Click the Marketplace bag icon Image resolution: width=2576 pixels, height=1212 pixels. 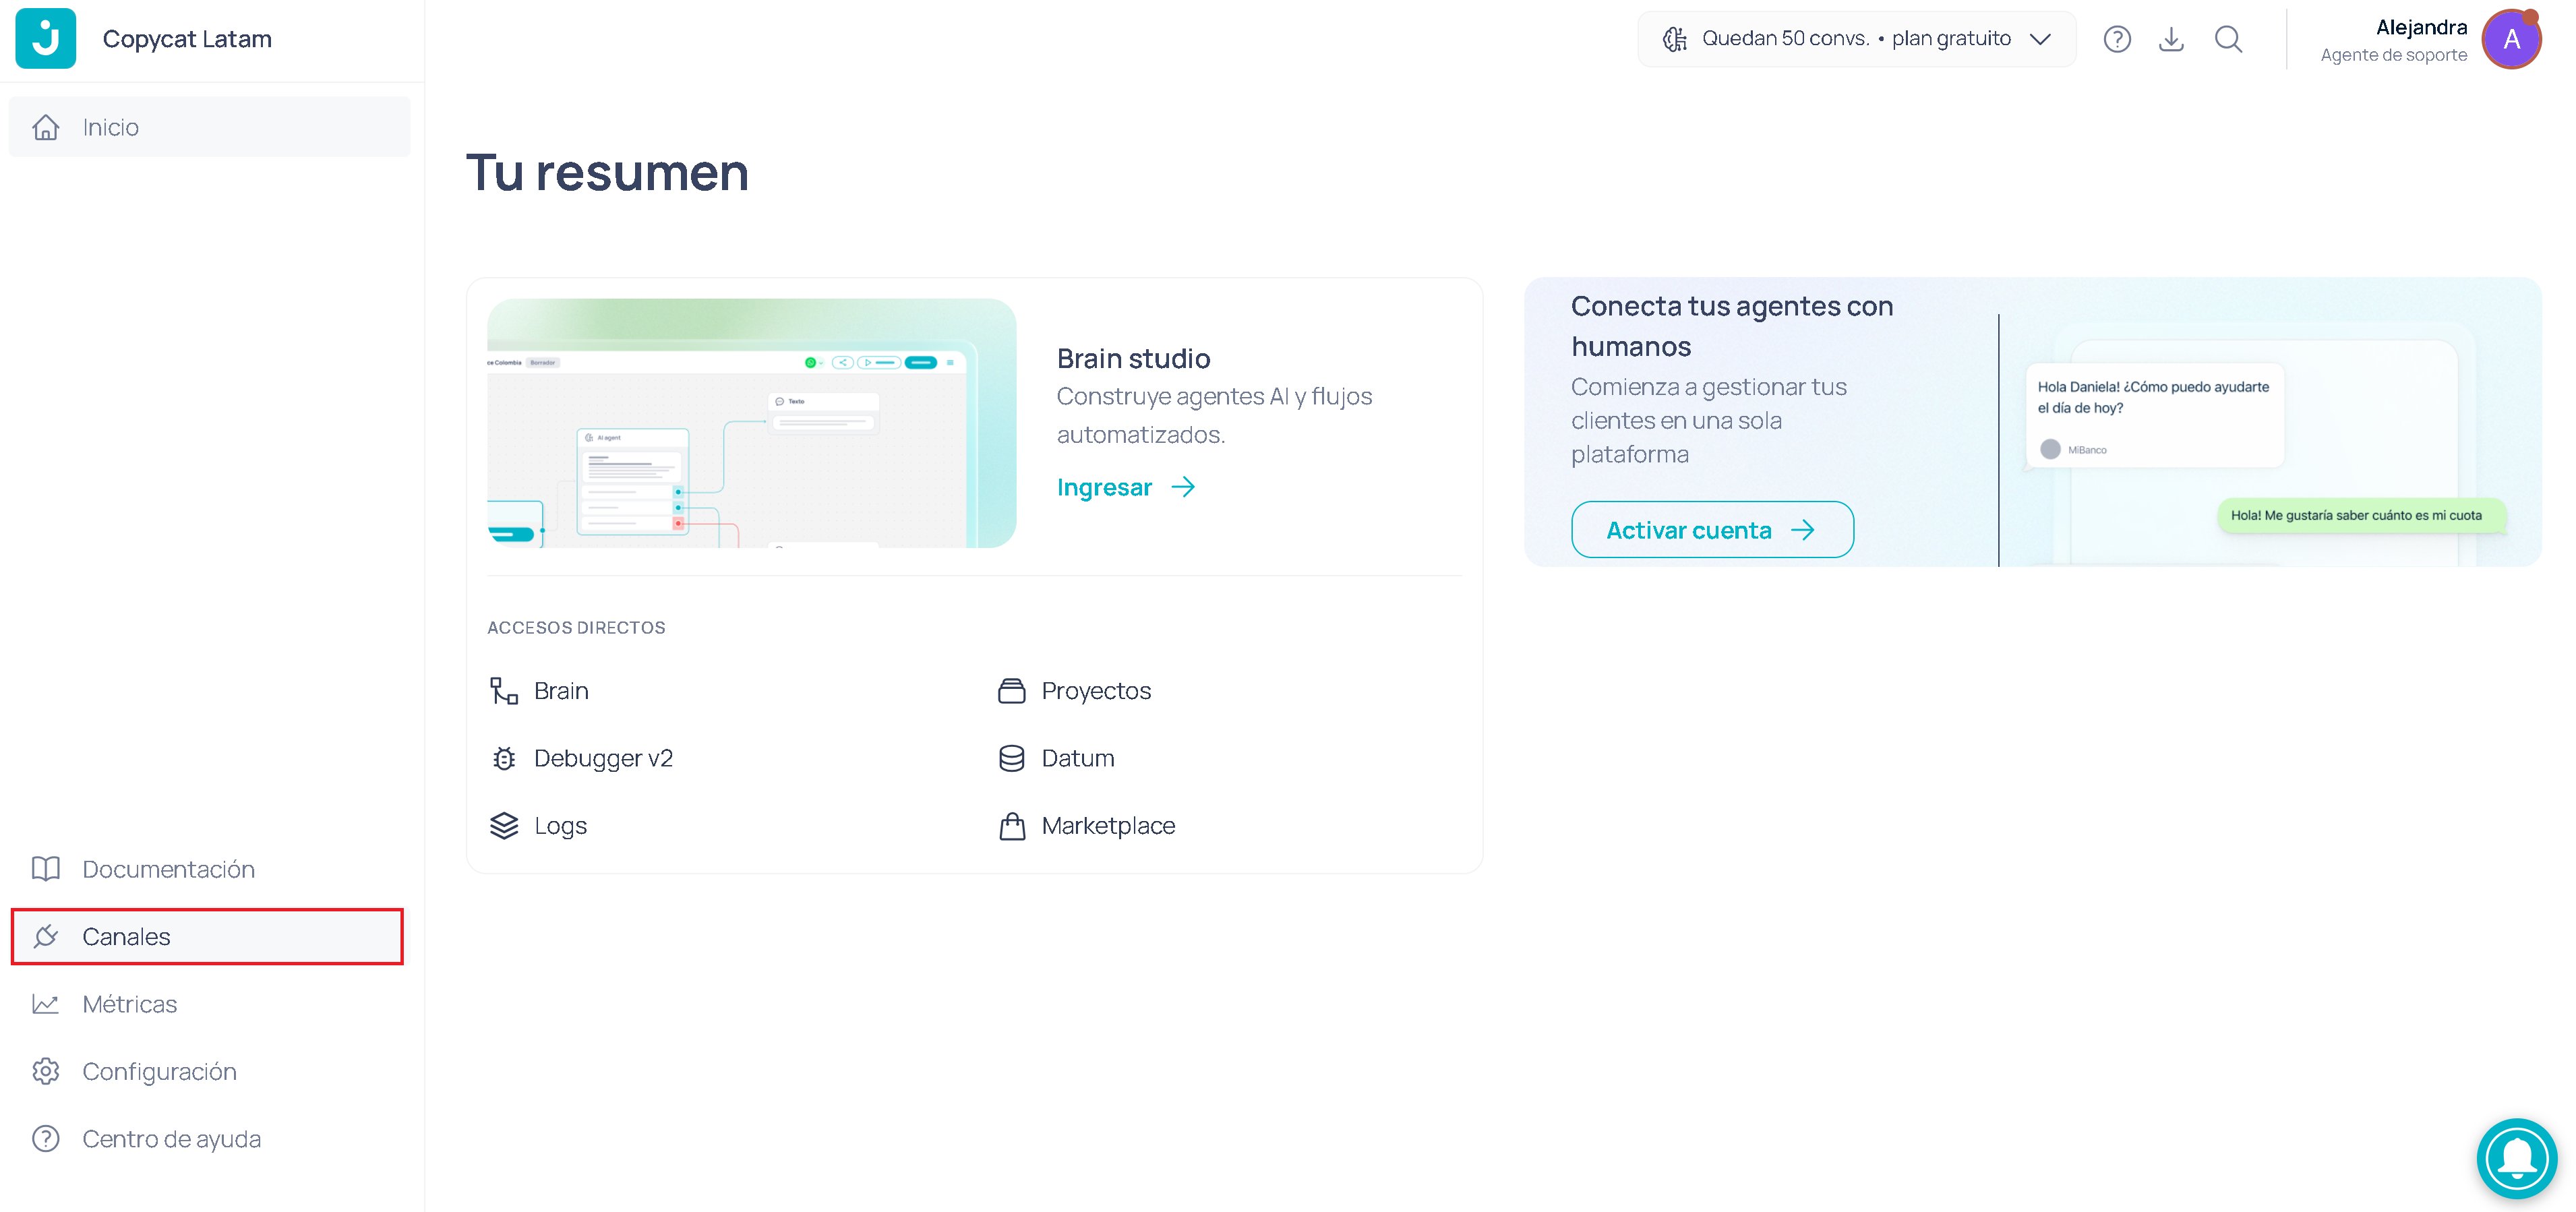(x=1012, y=826)
